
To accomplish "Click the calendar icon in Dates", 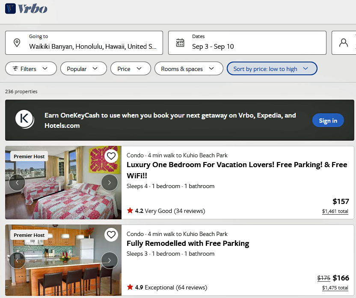I will tap(180, 43).
